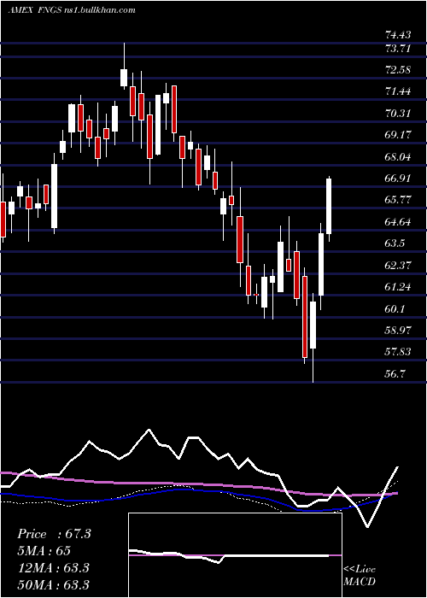Click the 62.37 price axis label
Screen dimensions: 427x598
[398, 265]
